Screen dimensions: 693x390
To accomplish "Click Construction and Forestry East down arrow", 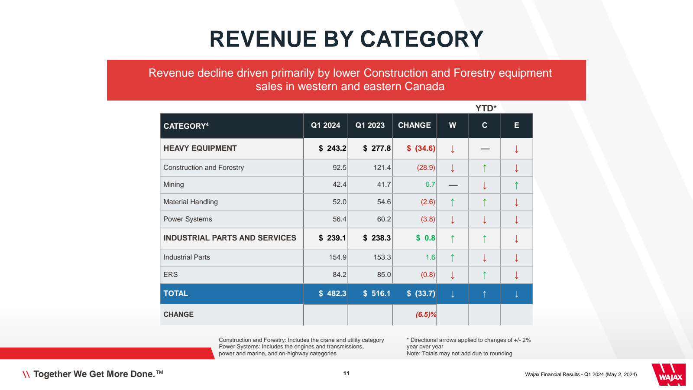I will 517,168.
